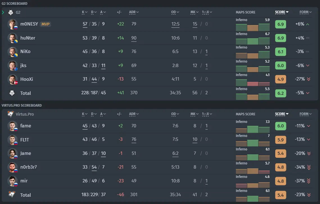Open m0NESY's player profile name link
This screenshot has width=320, height=204.
29,24
